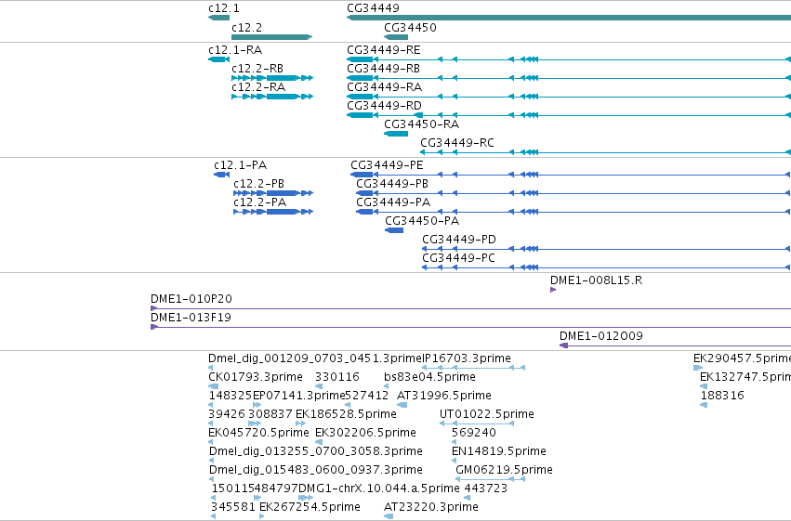Click the CG34450-PA protein feature
Screen dimensions: 791x521
(x=394, y=230)
